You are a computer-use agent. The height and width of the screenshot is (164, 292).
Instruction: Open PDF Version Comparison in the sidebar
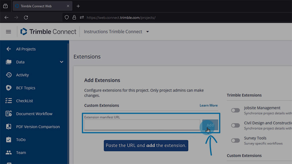[x=38, y=126]
